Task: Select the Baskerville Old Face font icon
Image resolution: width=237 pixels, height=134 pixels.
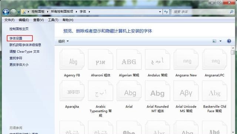Action: [x=214, y=90]
